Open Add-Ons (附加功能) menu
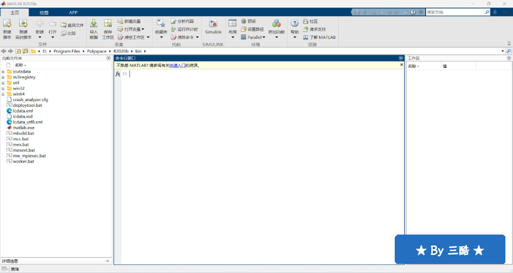513x273 pixels. pyautogui.click(x=276, y=29)
